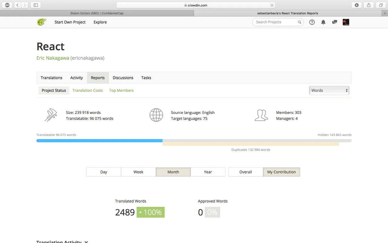Select the Week period
Viewport: 388px width, 243px height.
(x=138, y=172)
